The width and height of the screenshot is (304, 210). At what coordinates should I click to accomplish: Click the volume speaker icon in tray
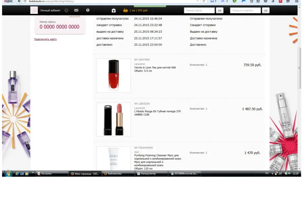pyautogui.click(x=289, y=173)
